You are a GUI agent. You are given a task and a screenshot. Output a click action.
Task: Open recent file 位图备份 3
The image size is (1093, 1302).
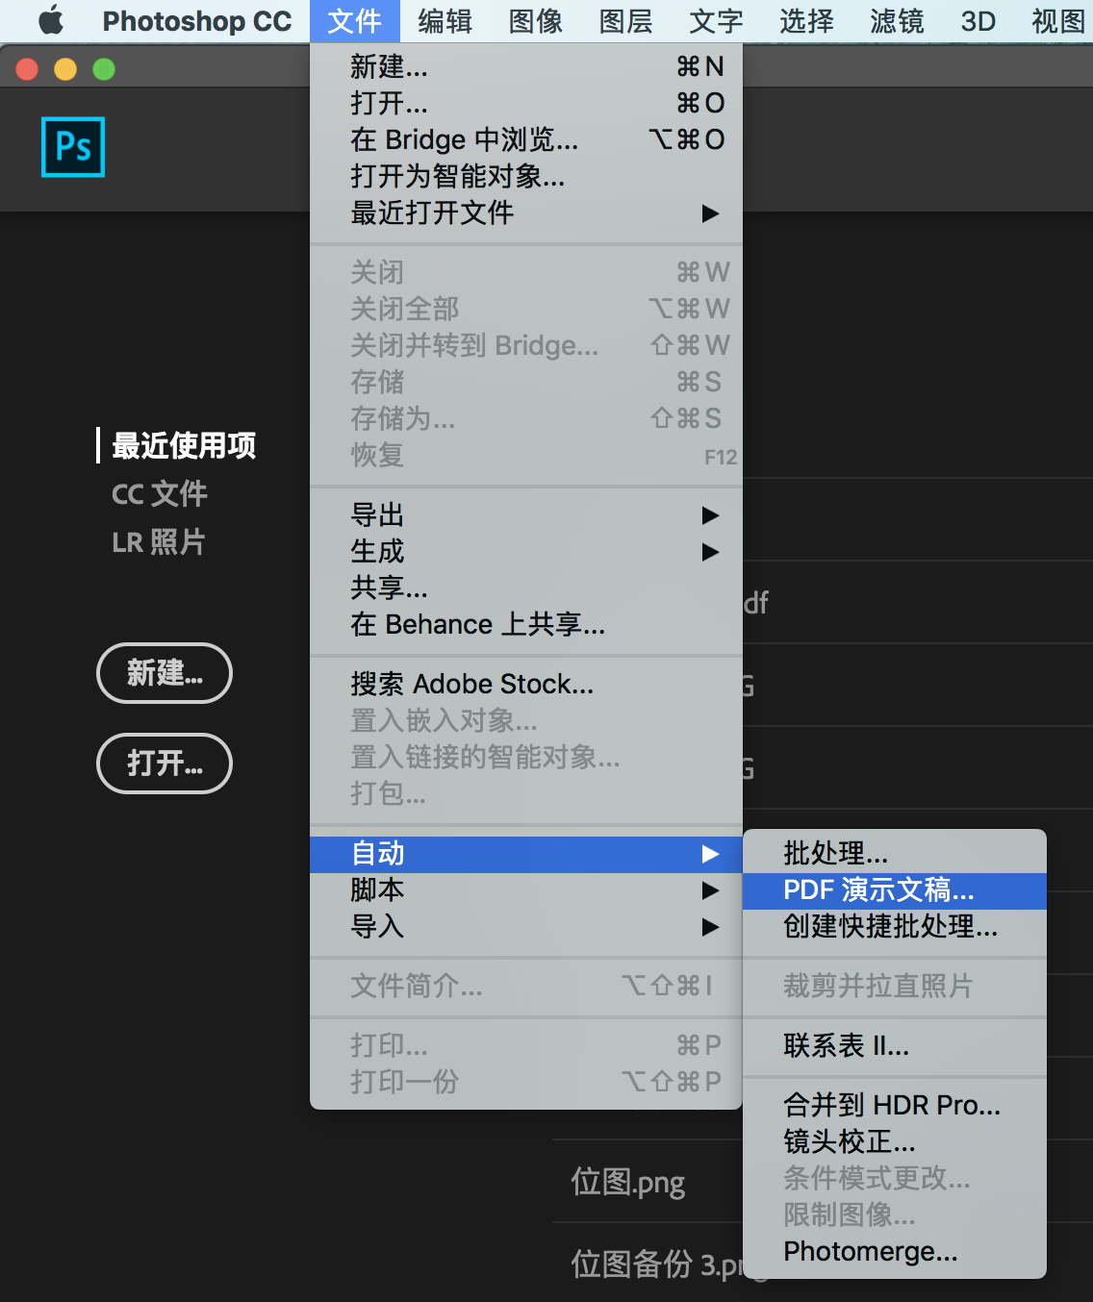point(656,1264)
